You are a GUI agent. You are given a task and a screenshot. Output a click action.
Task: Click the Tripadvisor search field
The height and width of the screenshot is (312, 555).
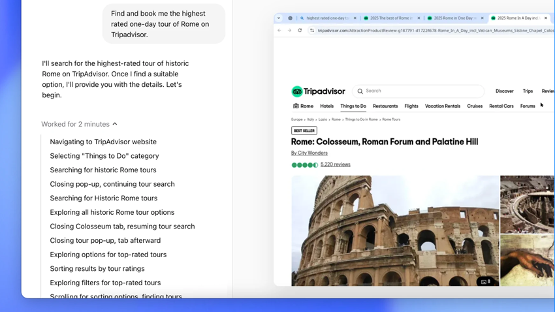[x=419, y=91]
